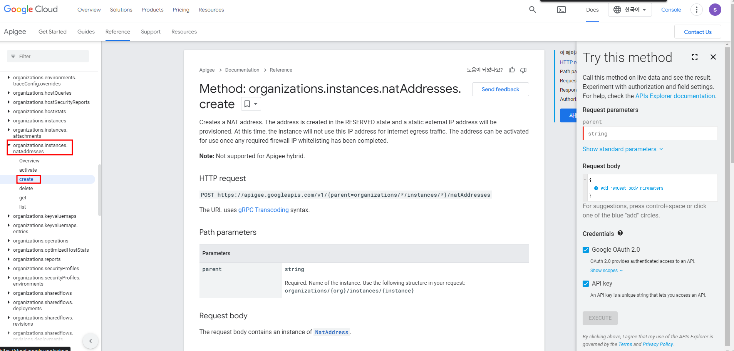Click the Apigee breadcrumb link
The image size is (734, 351).
pyautogui.click(x=207, y=70)
